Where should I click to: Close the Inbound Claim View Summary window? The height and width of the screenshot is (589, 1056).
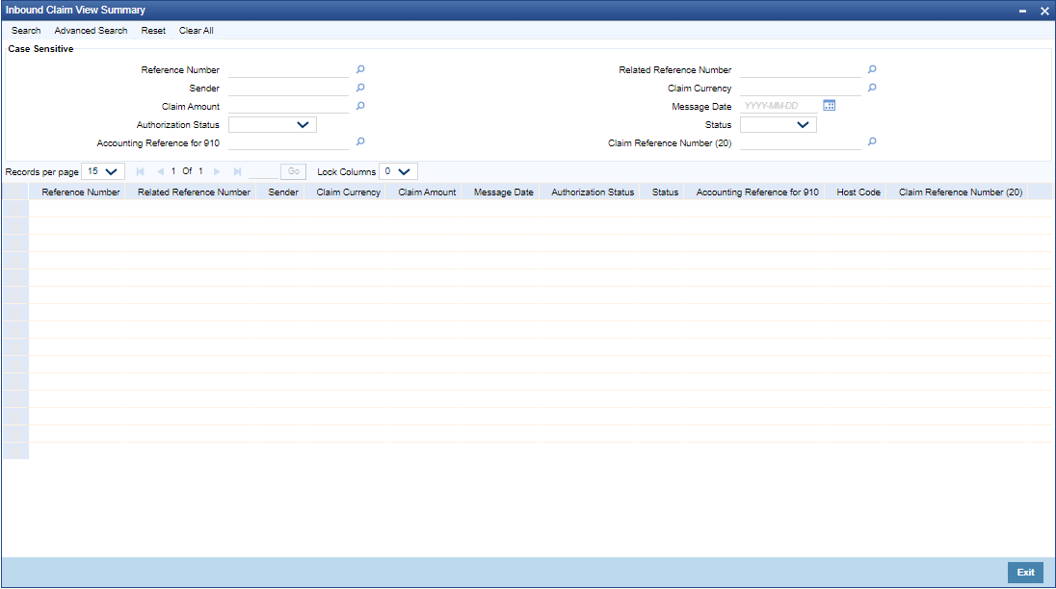(1044, 11)
